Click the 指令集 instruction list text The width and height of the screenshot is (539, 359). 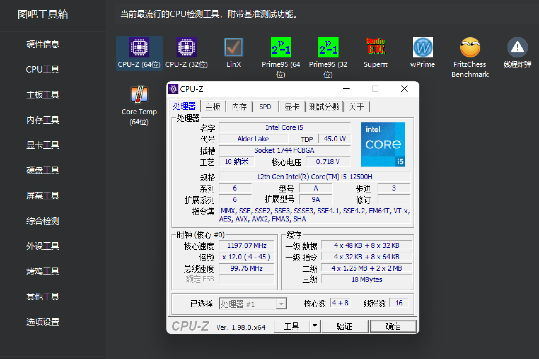click(x=315, y=215)
